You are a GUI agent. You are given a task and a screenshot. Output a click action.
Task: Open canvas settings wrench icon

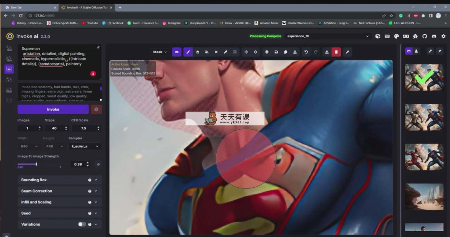(x=347, y=52)
